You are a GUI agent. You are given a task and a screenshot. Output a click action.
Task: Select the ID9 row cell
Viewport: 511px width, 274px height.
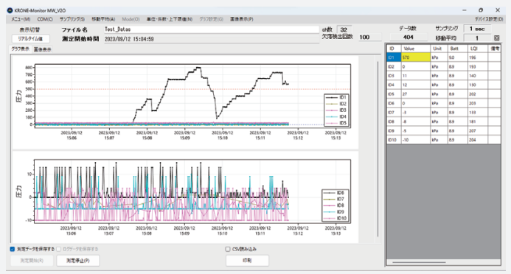[394, 130]
